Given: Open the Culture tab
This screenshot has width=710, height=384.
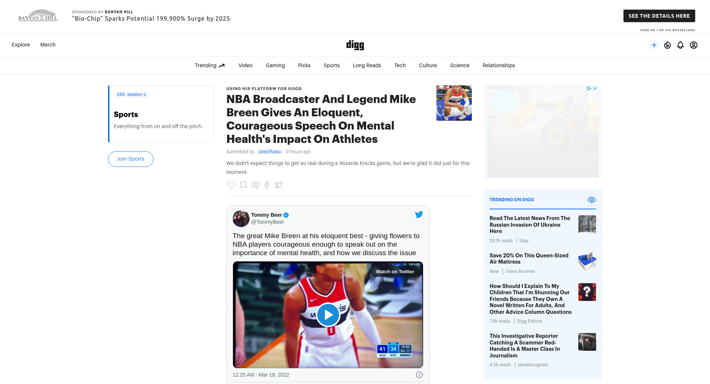Looking at the screenshot, I should click(x=428, y=65).
